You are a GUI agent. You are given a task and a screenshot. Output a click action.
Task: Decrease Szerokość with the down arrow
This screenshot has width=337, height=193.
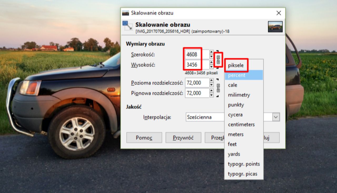(x=211, y=57)
